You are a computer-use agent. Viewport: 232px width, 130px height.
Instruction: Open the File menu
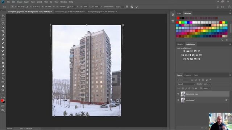coord(8,2)
